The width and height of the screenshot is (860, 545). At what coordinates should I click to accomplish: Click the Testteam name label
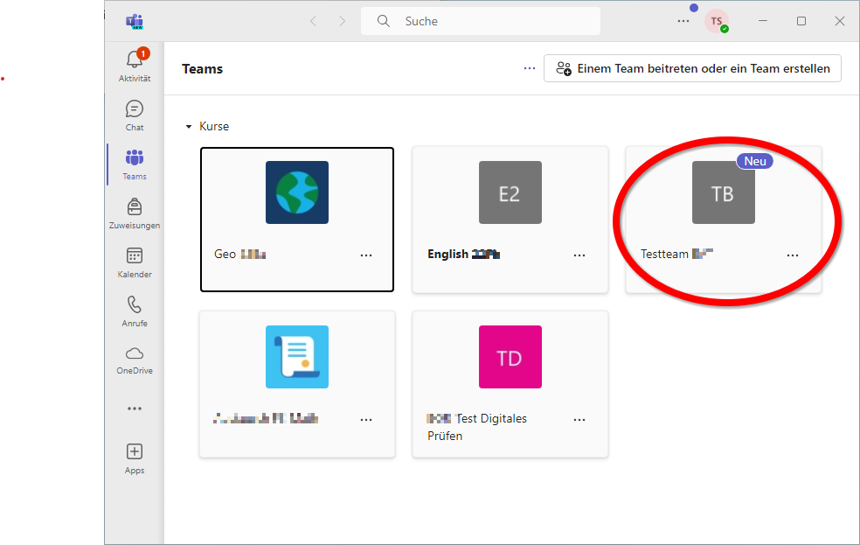pyautogui.click(x=676, y=254)
